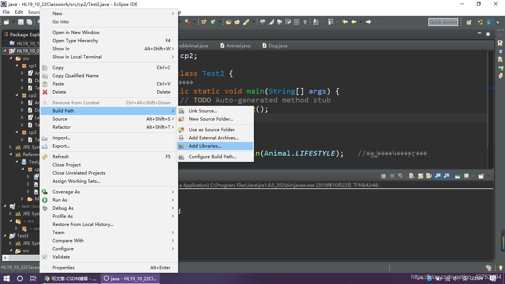The image size is (505, 284).
Task: Toggle Word Wrap in the console toolbar
Action: (x=429, y=176)
